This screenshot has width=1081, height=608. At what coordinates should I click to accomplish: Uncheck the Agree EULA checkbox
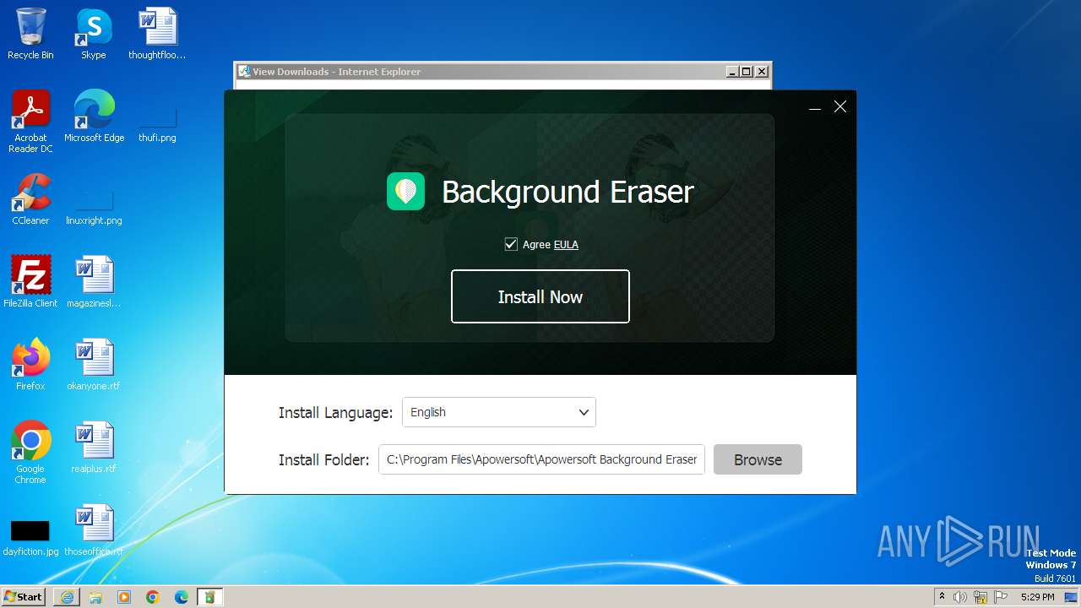pyautogui.click(x=511, y=244)
